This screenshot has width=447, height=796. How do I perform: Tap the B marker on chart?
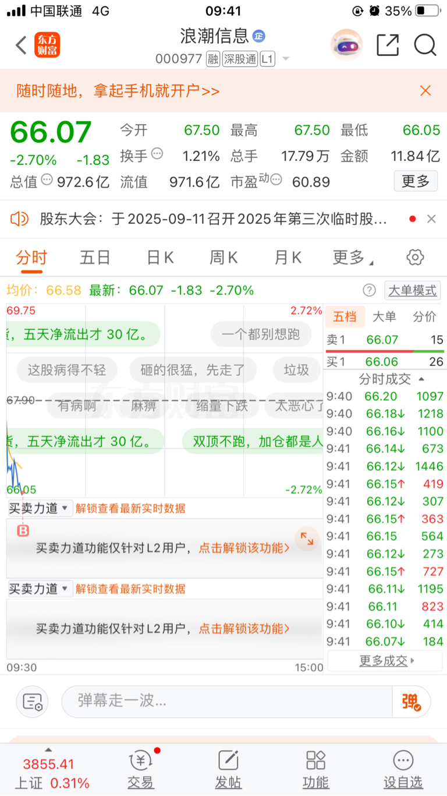click(x=23, y=531)
